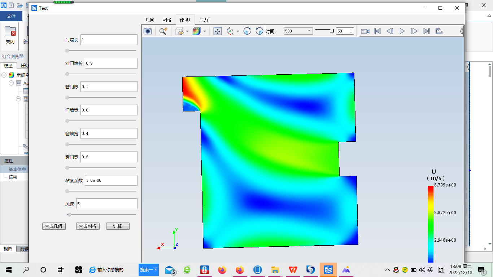
Task: Open the 时间 combo box showing 500
Action: coord(298,31)
